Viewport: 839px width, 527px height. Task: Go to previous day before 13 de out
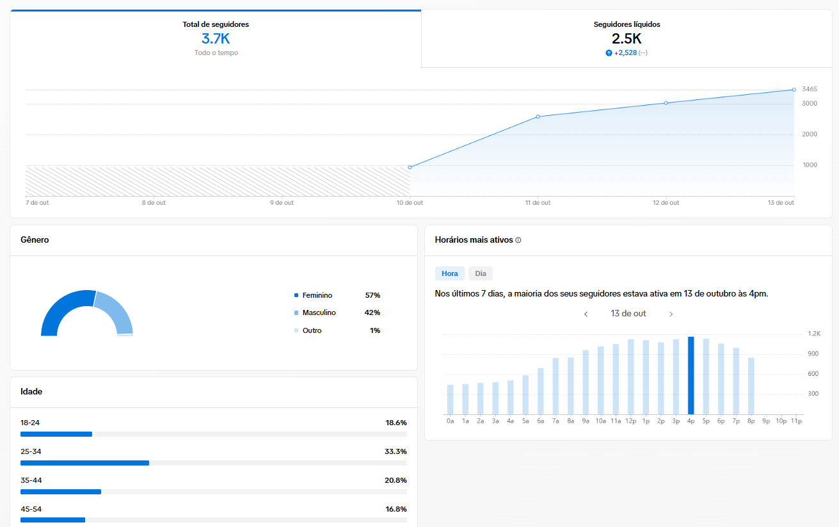pyautogui.click(x=586, y=314)
